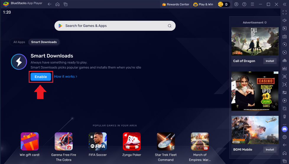Open the hamburger menu in the title bar
Viewport: 289px width, 164px height.
click(x=252, y=4)
